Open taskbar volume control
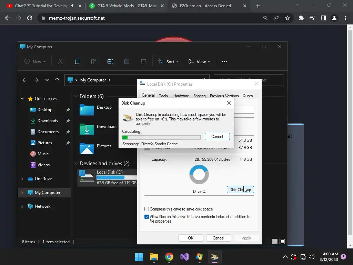 [312, 257]
